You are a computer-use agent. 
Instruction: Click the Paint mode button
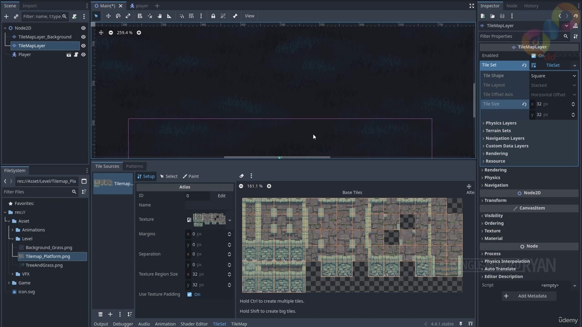191,176
